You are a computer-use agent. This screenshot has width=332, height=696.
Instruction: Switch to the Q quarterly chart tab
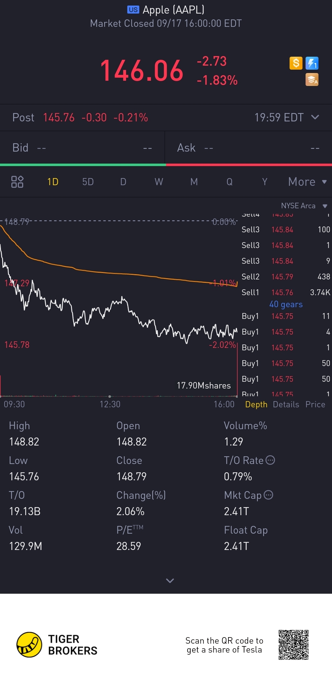(x=229, y=182)
